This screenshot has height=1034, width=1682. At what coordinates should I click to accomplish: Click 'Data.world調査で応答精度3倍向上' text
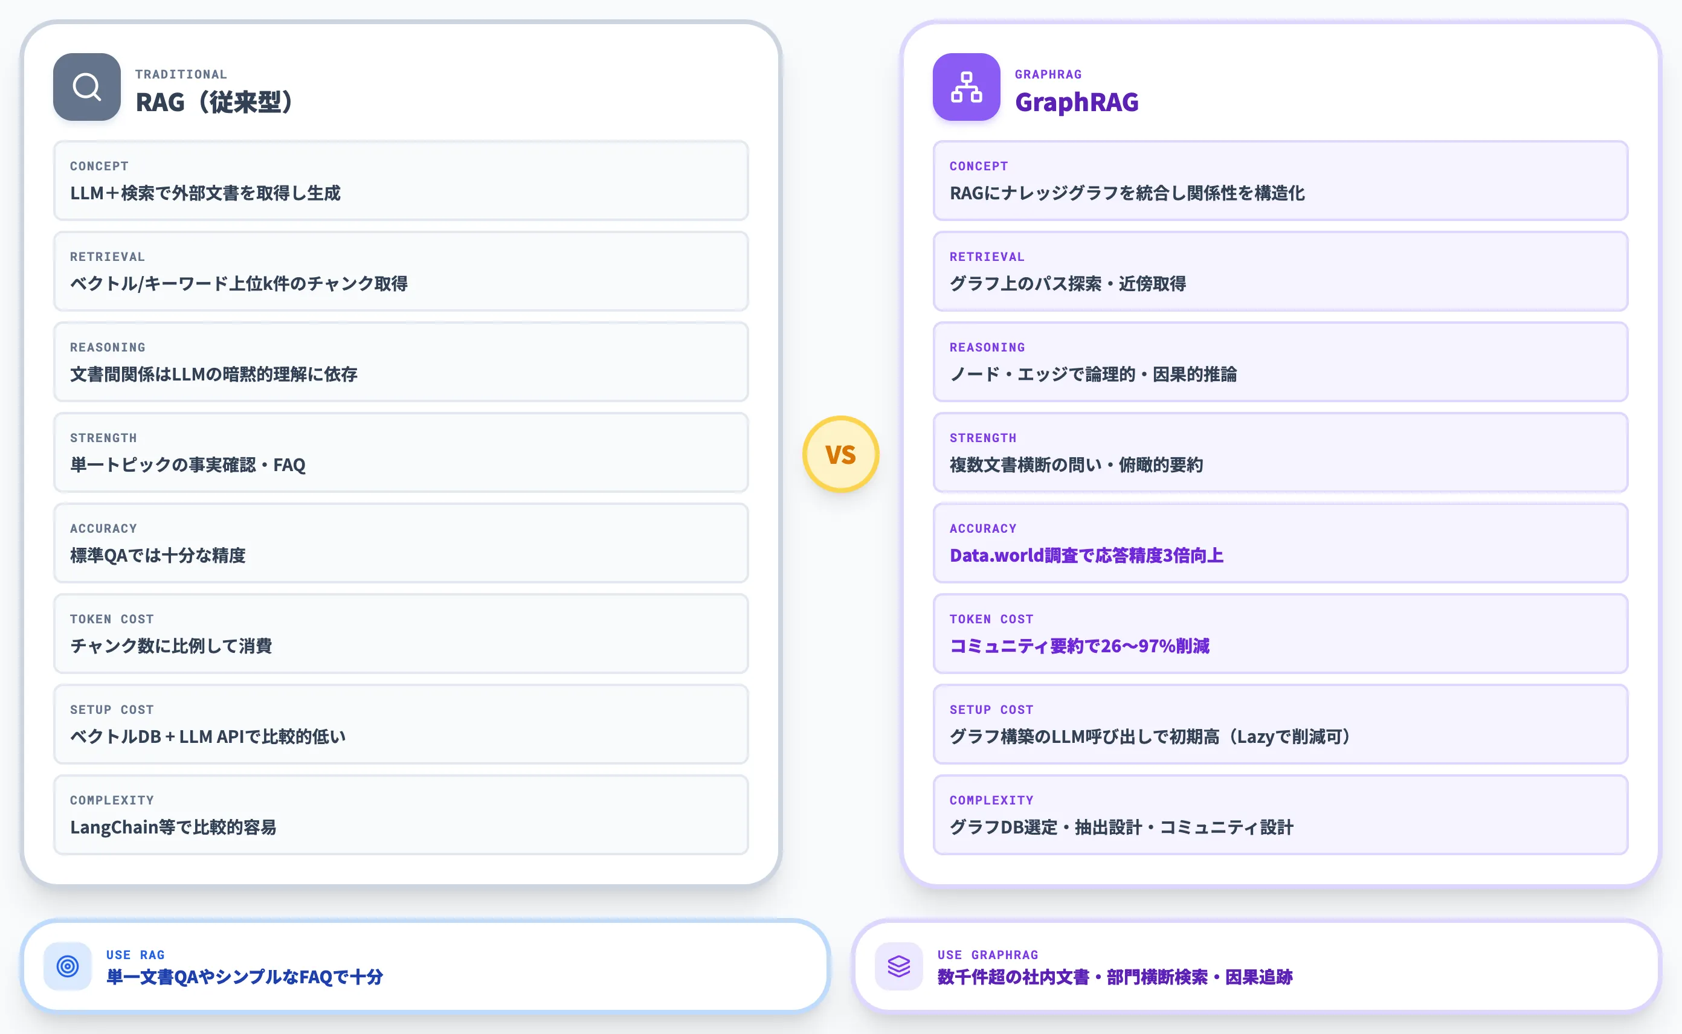coord(1086,555)
